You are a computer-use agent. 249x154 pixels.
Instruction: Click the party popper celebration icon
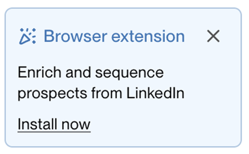point(27,36)
